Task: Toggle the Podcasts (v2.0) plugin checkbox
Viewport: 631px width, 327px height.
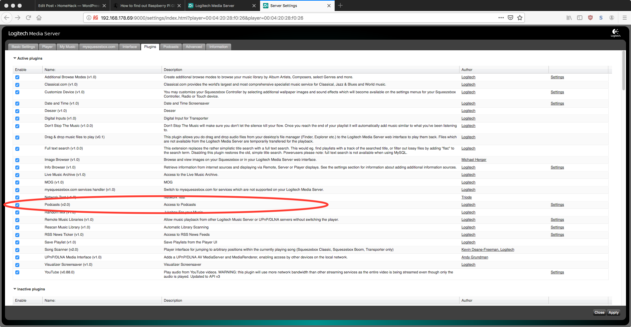Action: pyautogui.click(x=17, y=205)
